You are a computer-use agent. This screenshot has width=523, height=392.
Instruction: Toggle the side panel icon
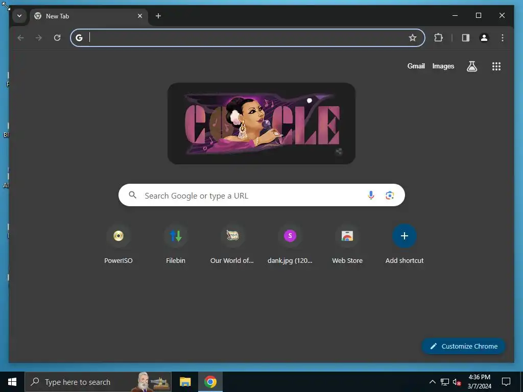click(x=466, y=38)
